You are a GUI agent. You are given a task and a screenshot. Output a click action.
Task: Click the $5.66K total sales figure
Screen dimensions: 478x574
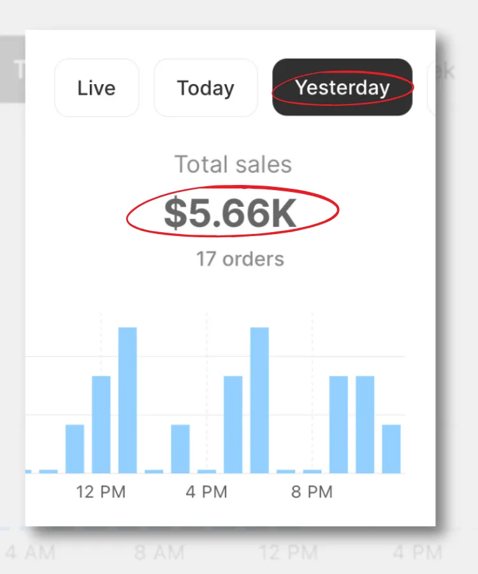click(x=230, y=213)
